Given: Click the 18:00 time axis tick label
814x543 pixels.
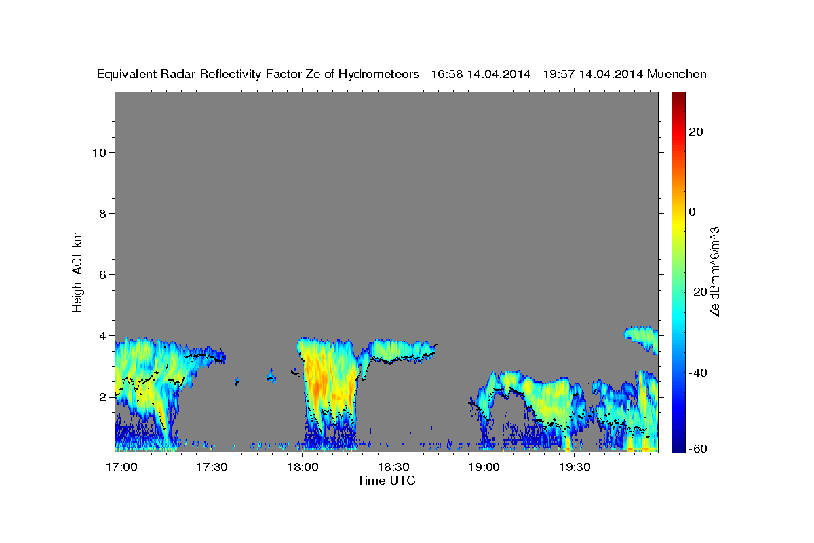Looking at the screenshot, I should tap(302, 468).
